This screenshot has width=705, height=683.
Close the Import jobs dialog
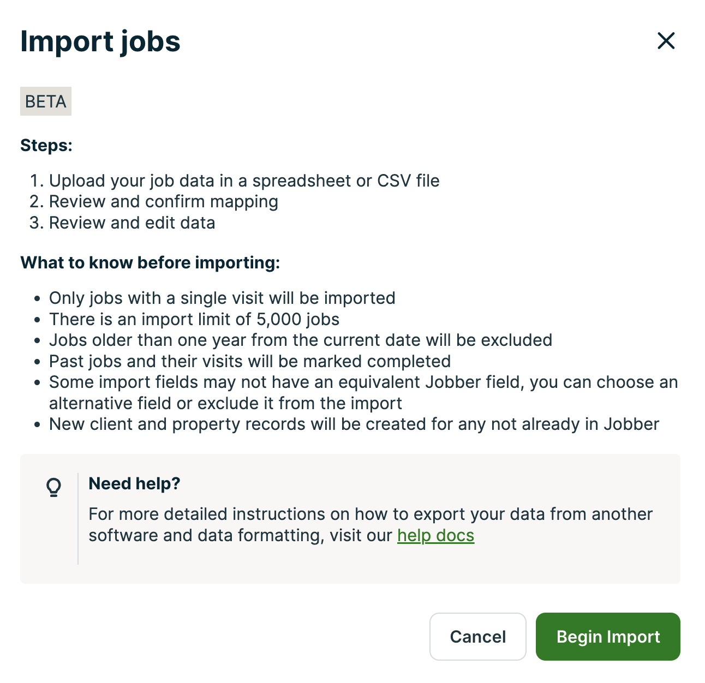[666, 41]
